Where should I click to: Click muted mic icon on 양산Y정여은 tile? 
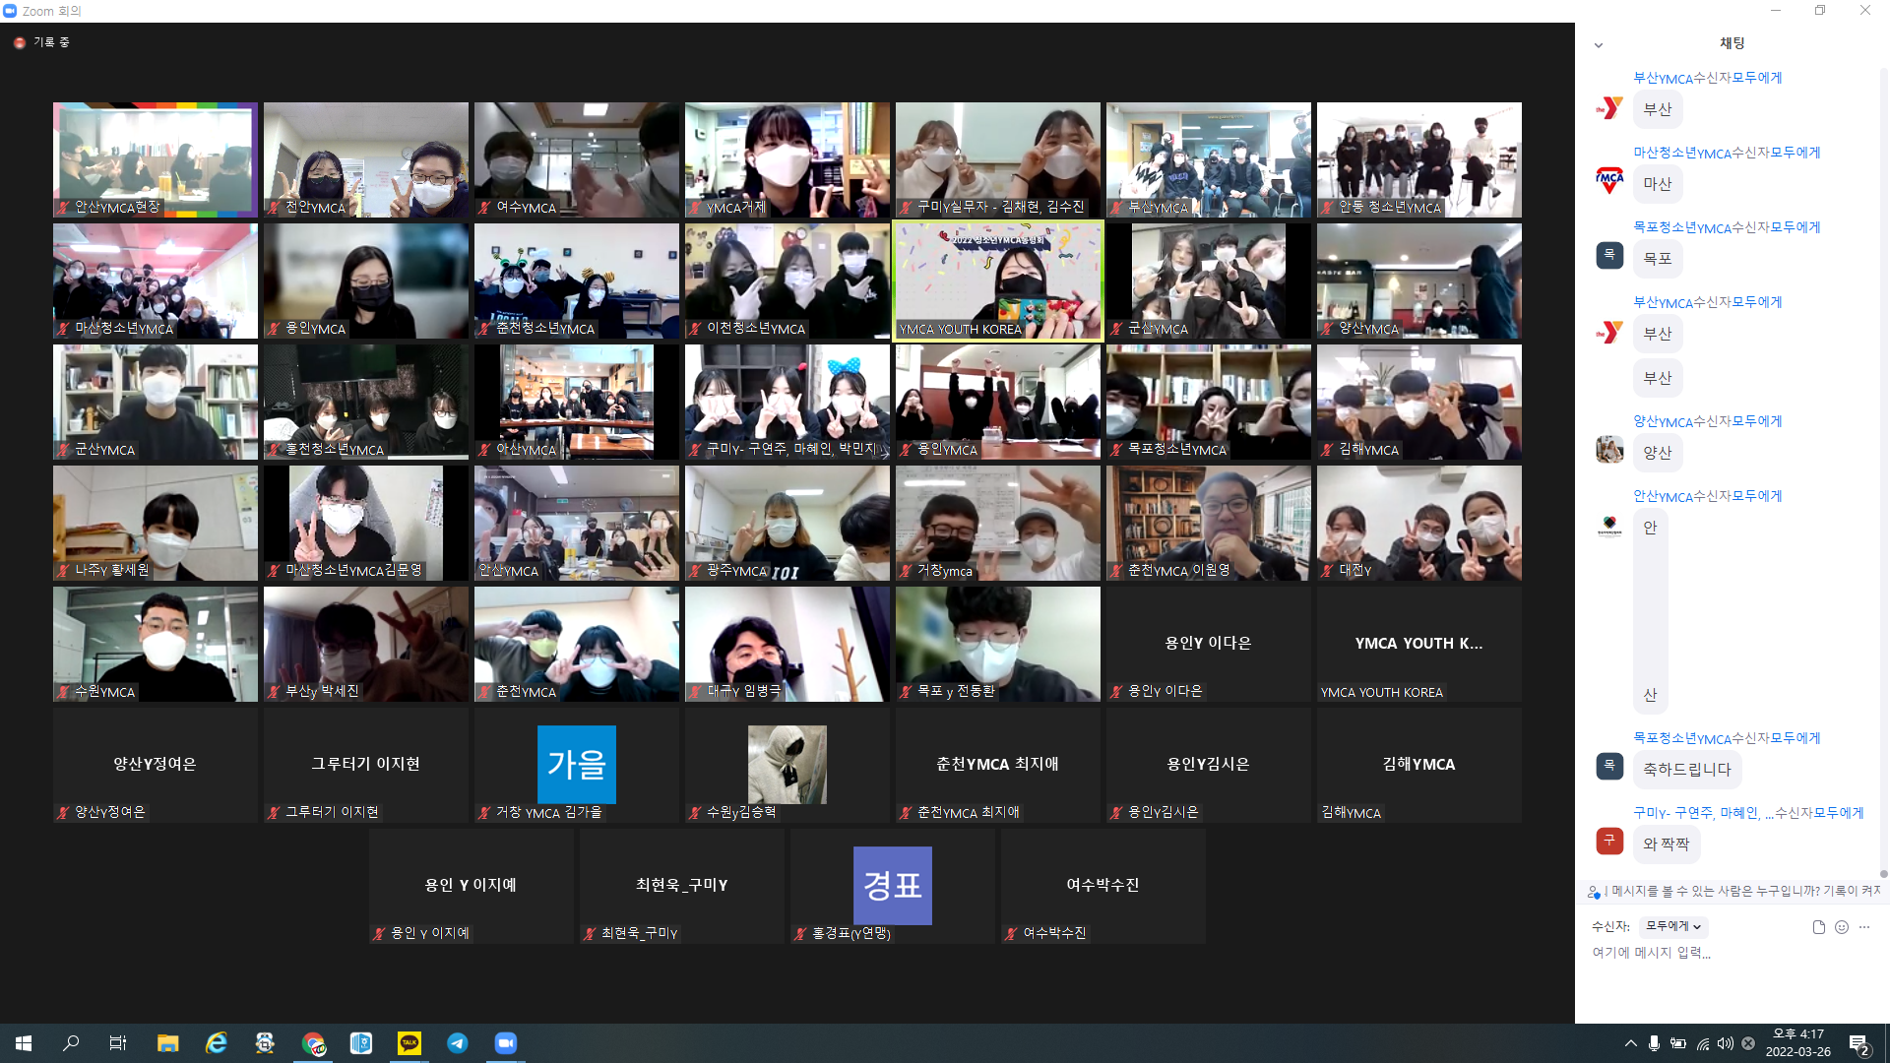pyautogui.click(x=64, y=813)
